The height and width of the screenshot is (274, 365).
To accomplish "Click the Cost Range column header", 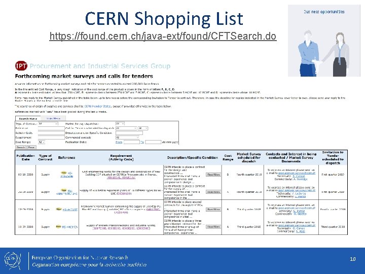I will point(228,157).
